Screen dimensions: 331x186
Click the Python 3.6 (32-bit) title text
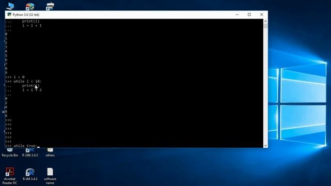[x=26, y=15]
